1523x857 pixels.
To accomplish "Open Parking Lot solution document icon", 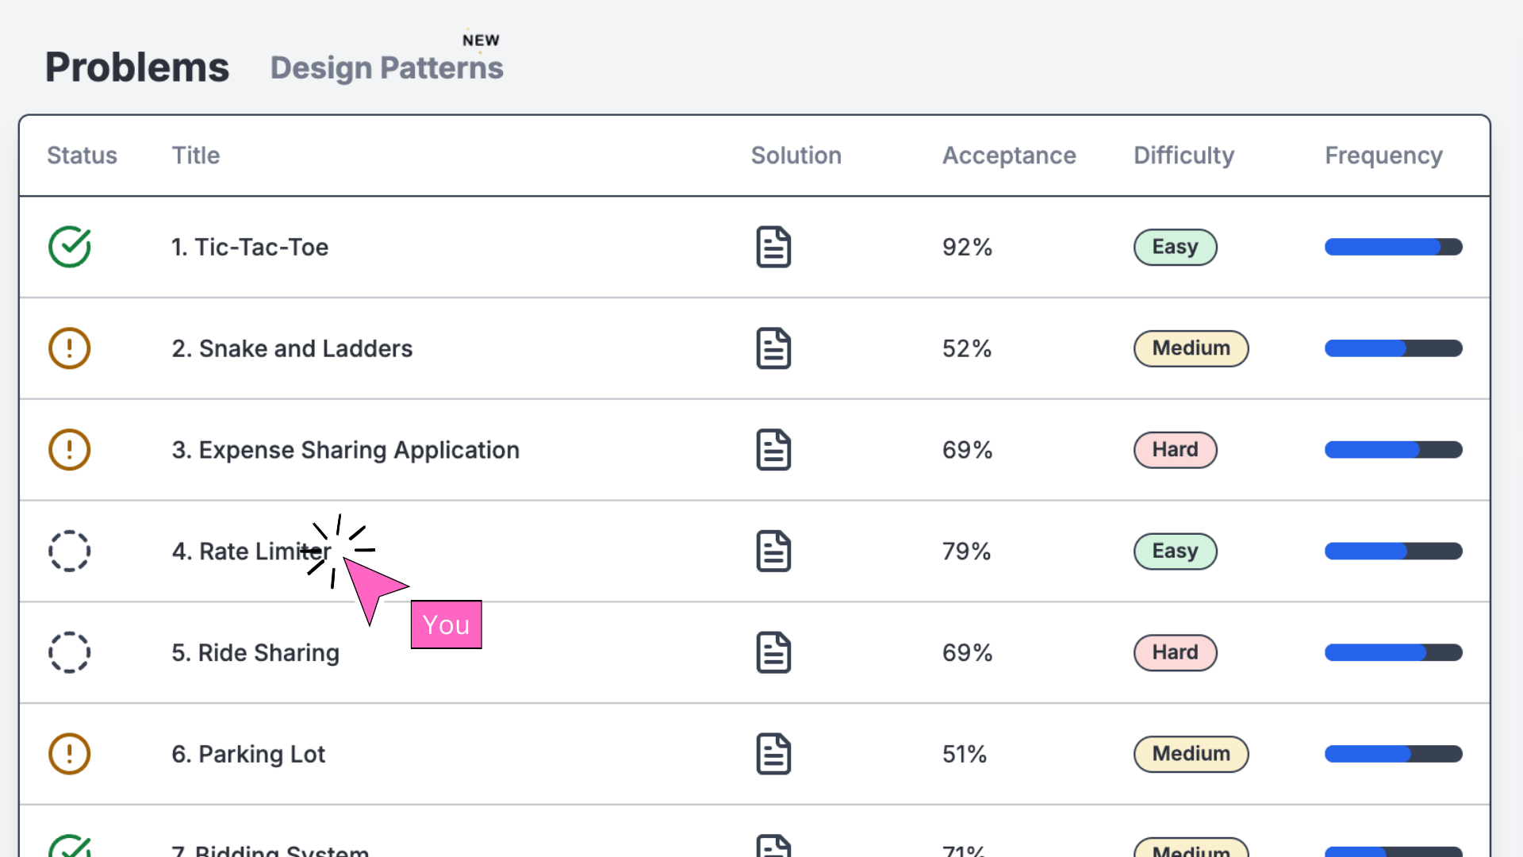I will (x=773, y=754).
